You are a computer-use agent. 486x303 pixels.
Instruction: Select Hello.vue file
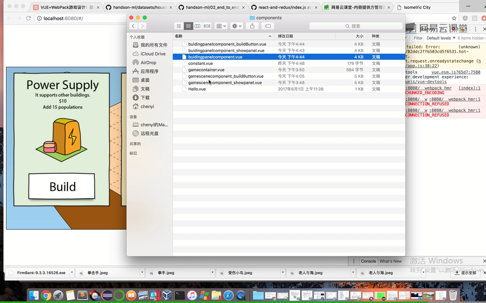point(289,89)
